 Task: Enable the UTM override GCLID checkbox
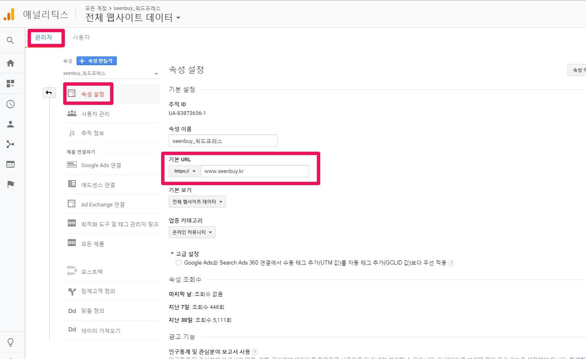(179, 263)
